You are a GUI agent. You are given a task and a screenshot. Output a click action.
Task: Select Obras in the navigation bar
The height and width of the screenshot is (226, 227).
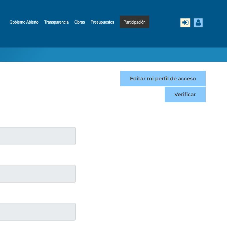point(80,22)
